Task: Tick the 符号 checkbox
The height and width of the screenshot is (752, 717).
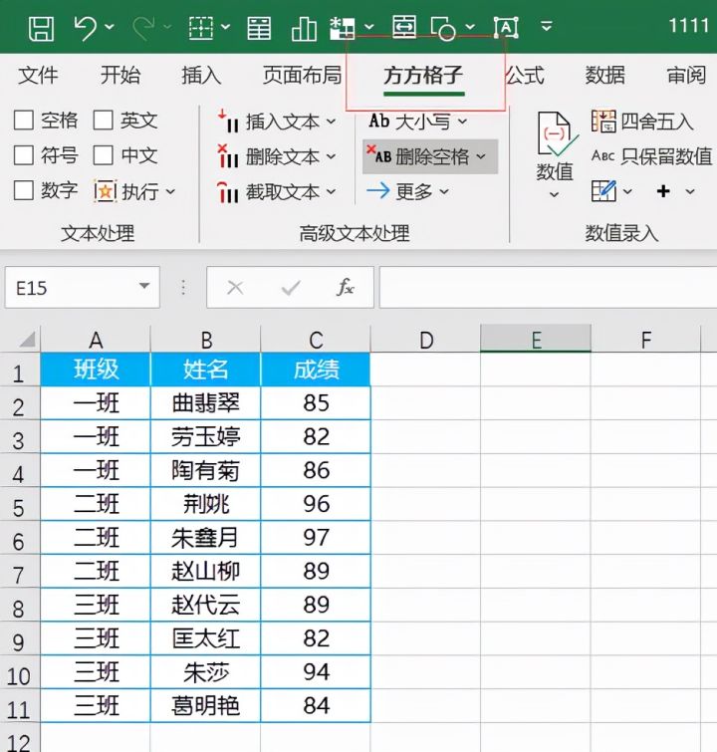Action: (24, 155)
